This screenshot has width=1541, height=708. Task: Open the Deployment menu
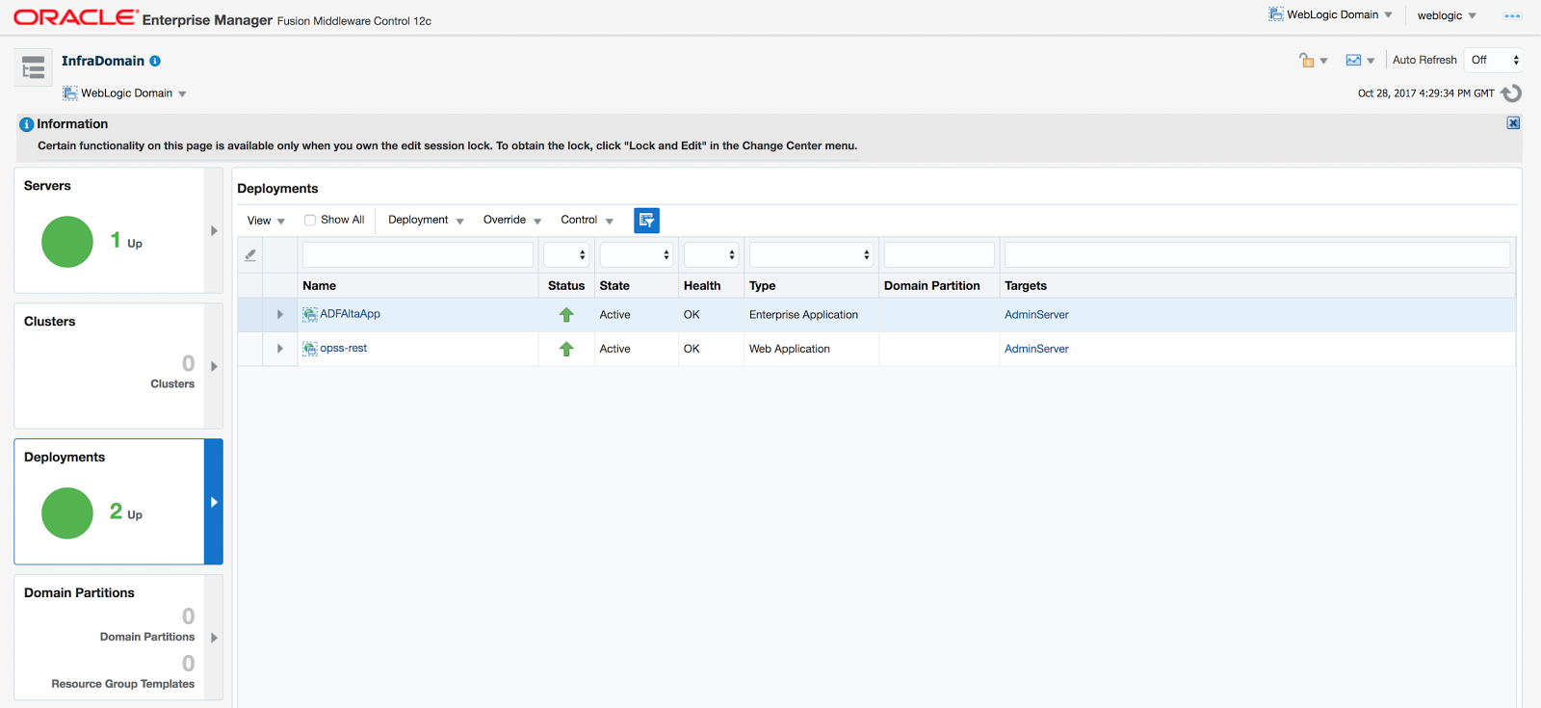(426, 221)
